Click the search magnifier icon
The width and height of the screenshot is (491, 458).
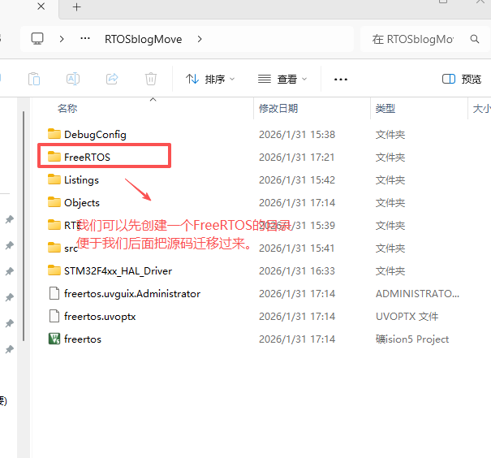tap(474, 39)
